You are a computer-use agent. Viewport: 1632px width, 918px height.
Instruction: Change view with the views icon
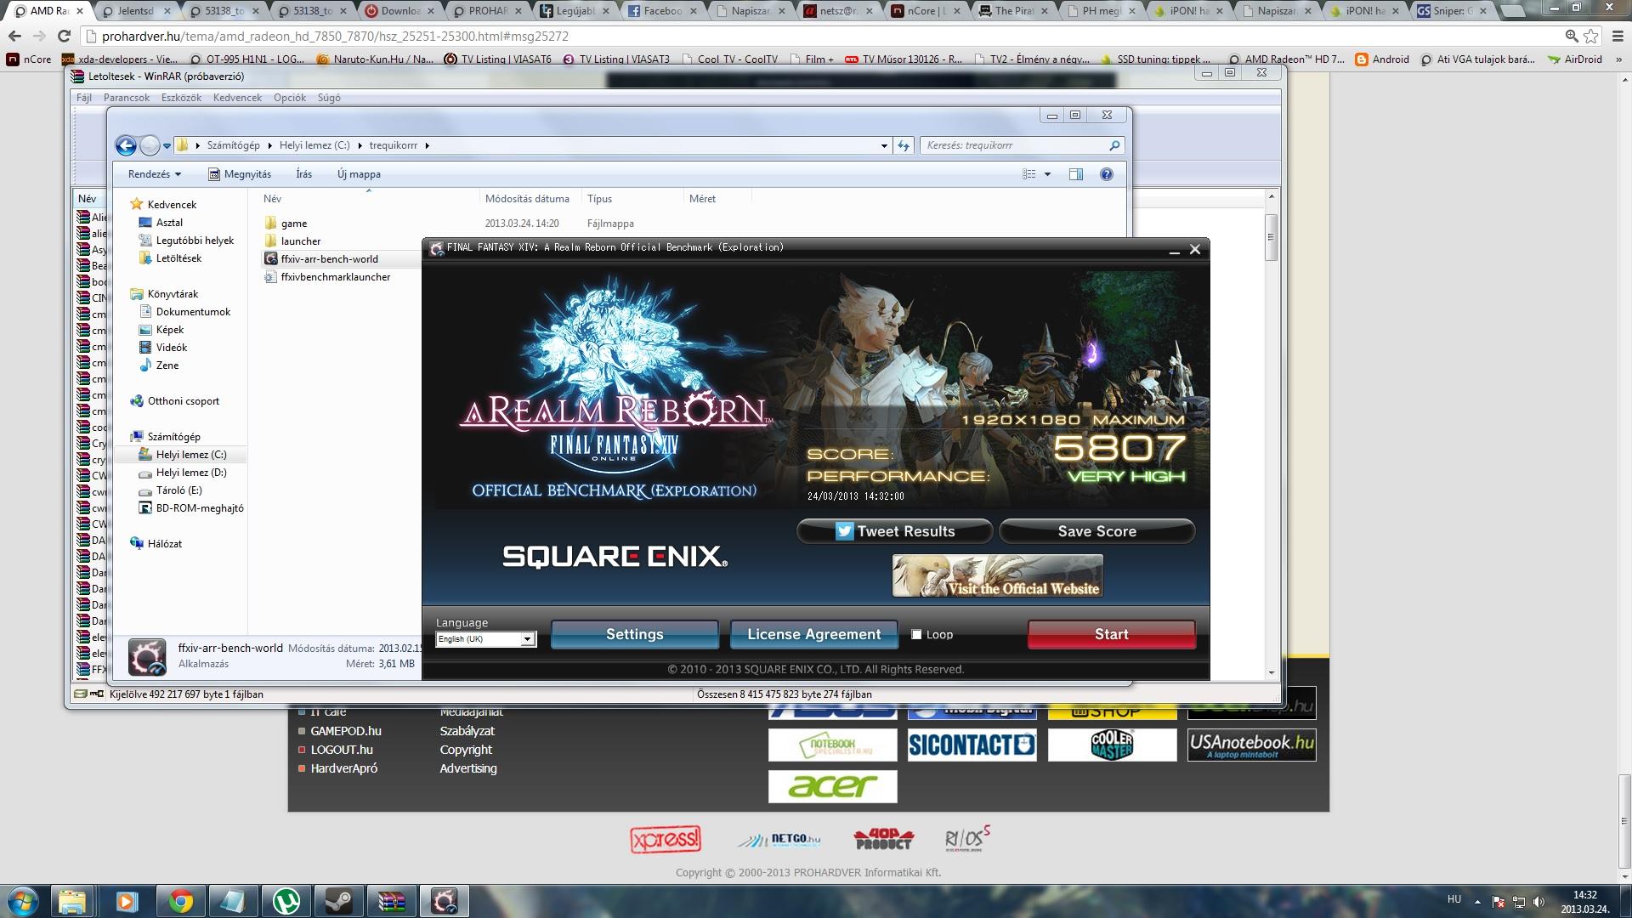pyautogui.click(x=1028, y=174)
